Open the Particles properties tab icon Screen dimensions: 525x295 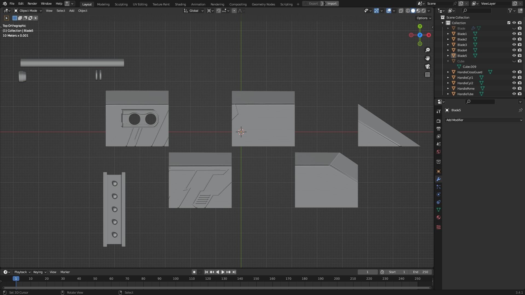click(x=439, y=187)
